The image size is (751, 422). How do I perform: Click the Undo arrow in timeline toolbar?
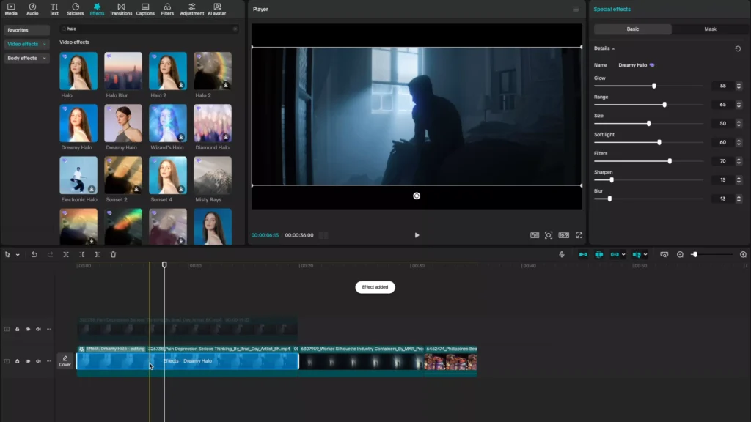[34, 254]
